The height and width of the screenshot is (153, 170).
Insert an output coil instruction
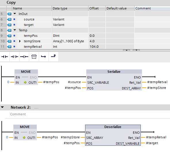point(24,57)
